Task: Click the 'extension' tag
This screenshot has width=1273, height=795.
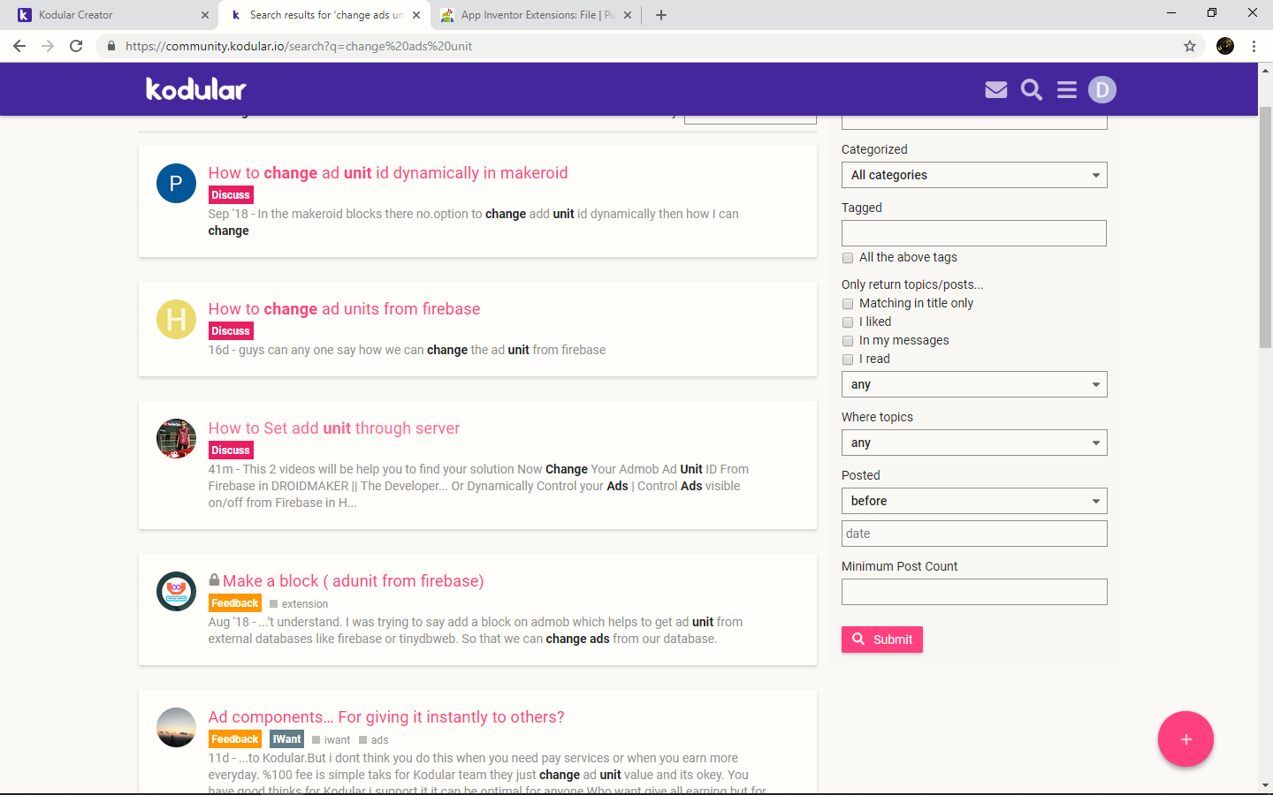Action: tap(299, 604)
